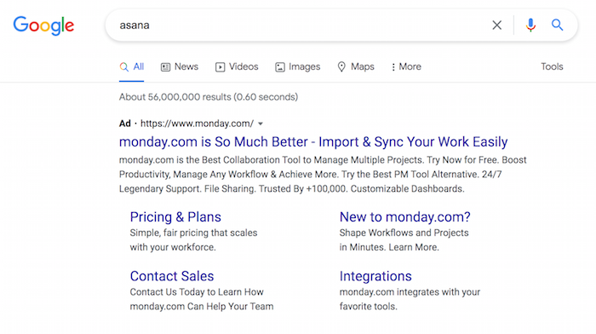Open the New to monday.com? sitelink
Image resolution: width=596 pixels, height=334 pixels.
click(x=404, y=216)
